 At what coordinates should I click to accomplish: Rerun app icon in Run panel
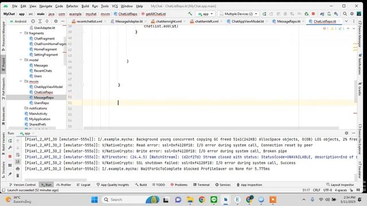click(10, 141)
